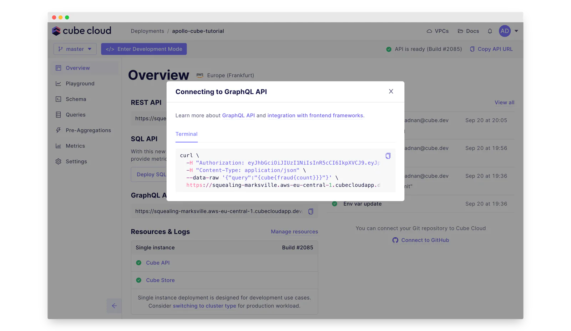The height and width of the screenshot is (331, 571).
Task: Click switching to cluster type link
Action: click(x=204, y=306)
